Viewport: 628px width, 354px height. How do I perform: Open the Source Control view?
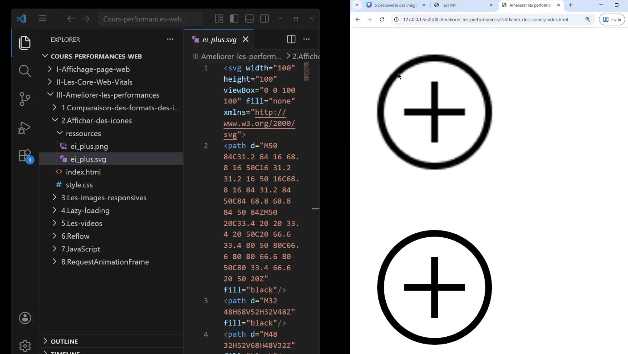[25, 99]
